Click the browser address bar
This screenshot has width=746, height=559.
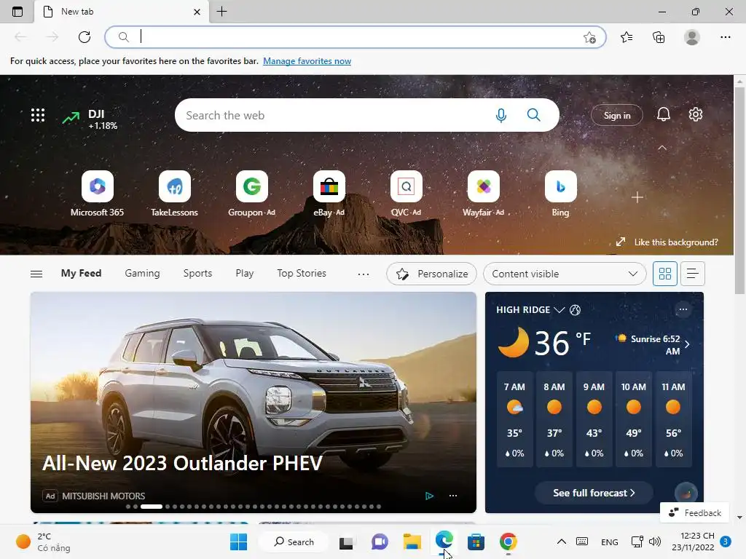355,37
